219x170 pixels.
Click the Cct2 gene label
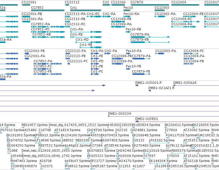pyautogui.click(x=106, y=2)
